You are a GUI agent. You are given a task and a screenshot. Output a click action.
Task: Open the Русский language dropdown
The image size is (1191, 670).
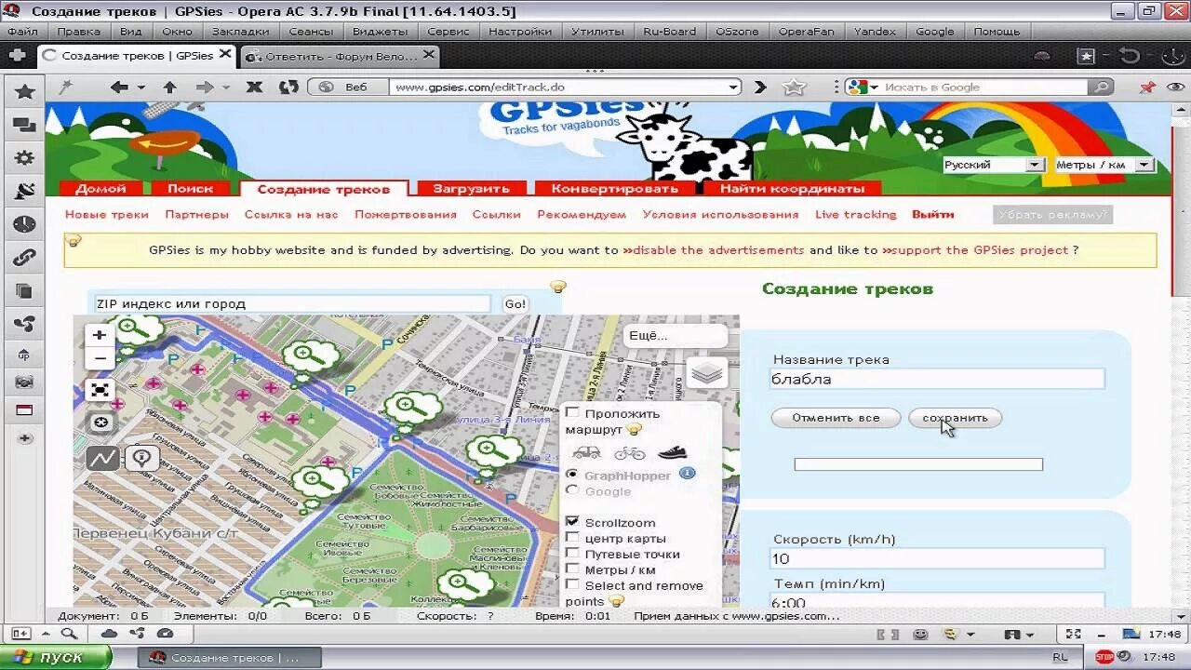pos(993,165)
